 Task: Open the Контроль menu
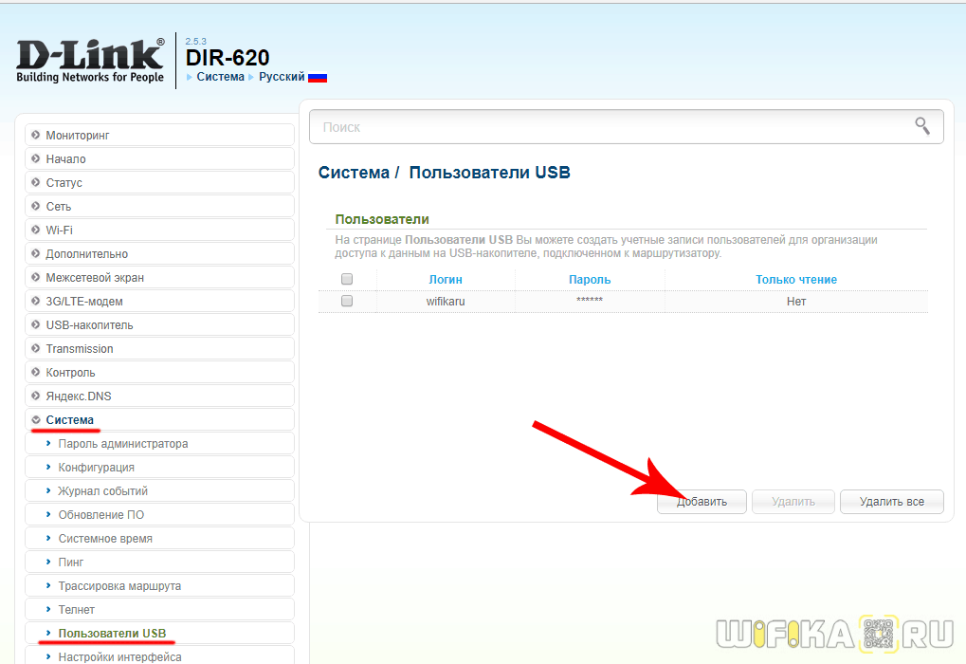[x=159, y=373]
